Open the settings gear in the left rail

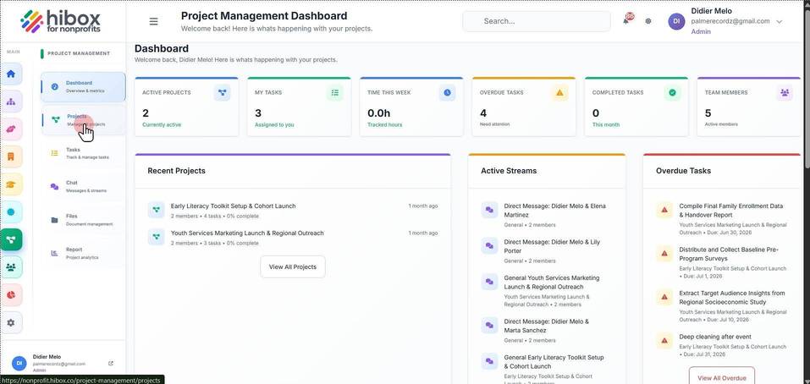coord(11,322)
